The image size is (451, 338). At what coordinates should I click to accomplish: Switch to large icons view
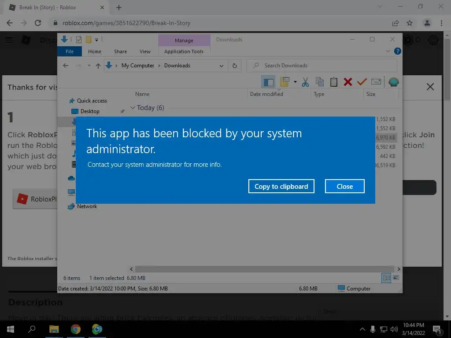tap(396, 278)
